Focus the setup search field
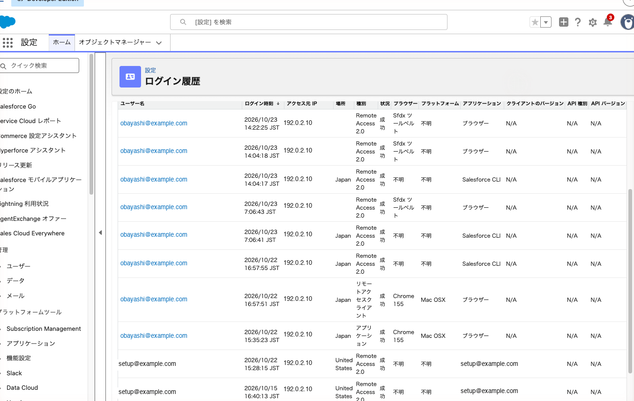 (x=308, y=22)
